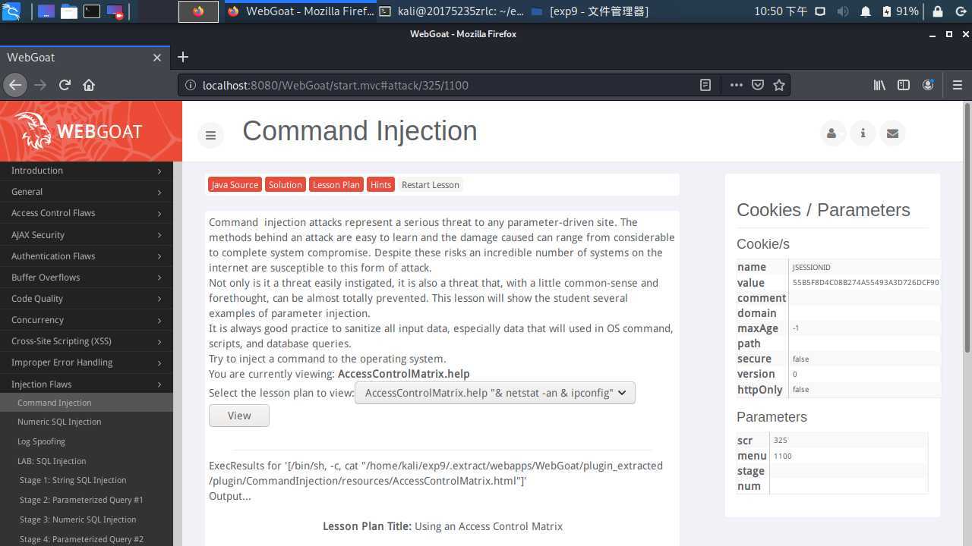Reload the current page
The image size is (972, 546).
[65, 85]
